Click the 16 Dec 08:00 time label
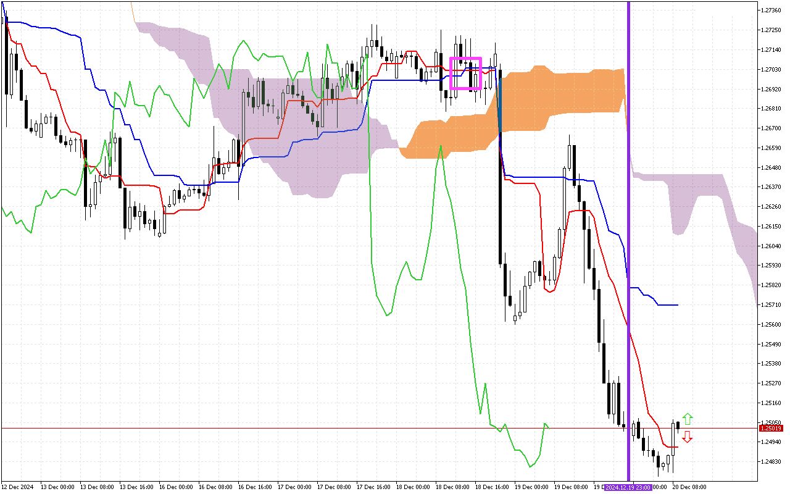The height and width of the screenshot is (494, 790). coord(215,487)
